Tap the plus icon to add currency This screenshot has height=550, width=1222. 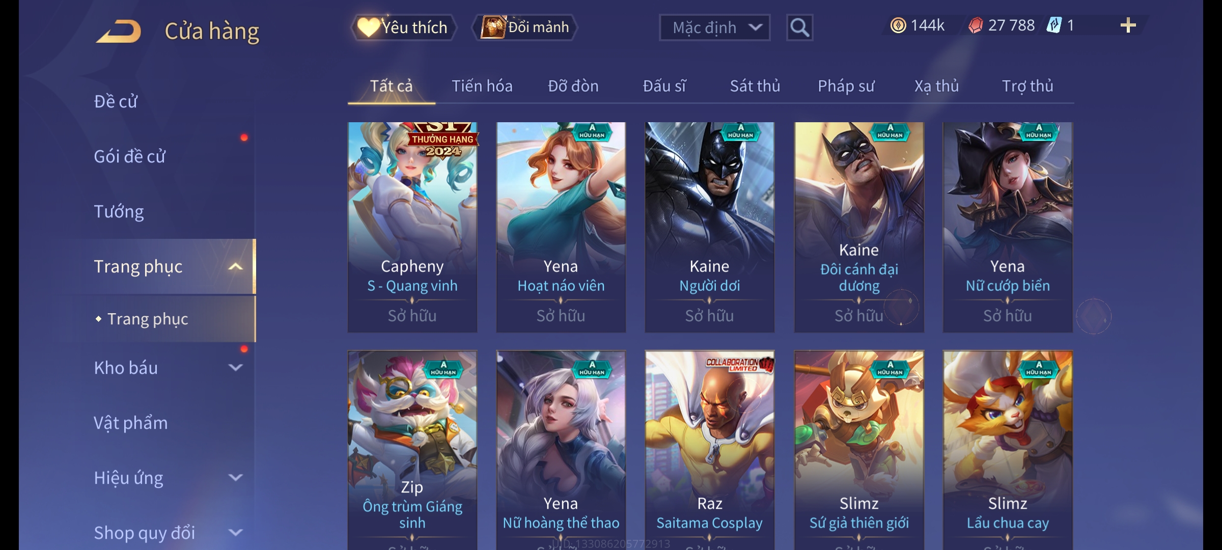pyautogui.click(x=1128, y=25)
